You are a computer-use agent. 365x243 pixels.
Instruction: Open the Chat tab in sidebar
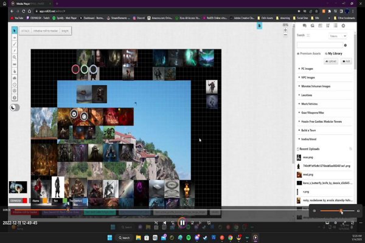pos(305,26)
